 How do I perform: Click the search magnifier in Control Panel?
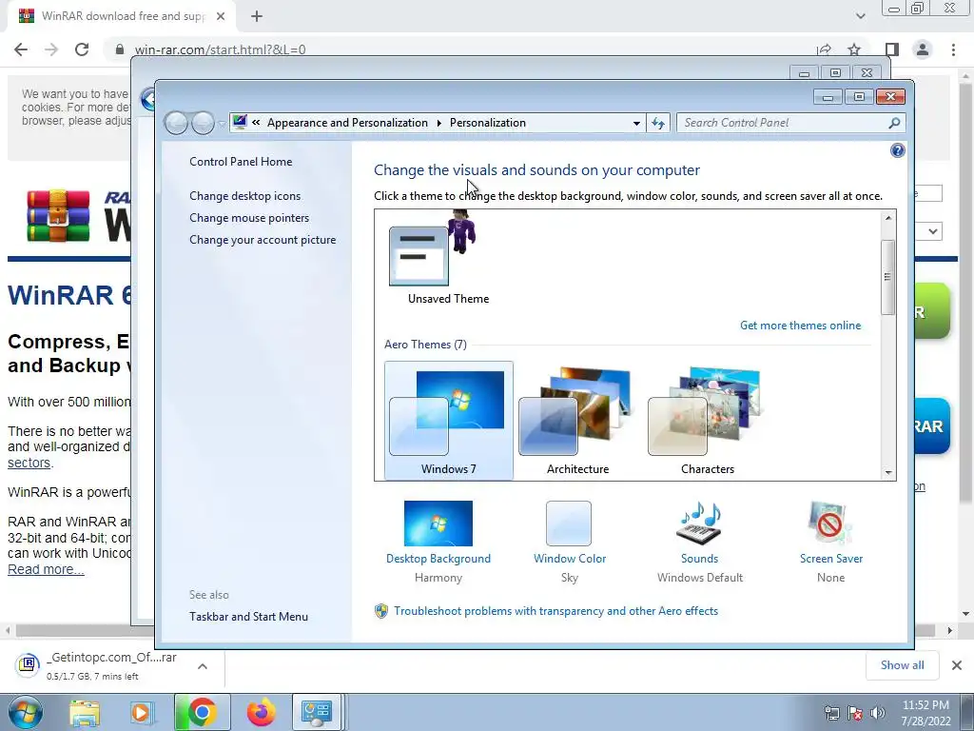[x=894, y=123]
